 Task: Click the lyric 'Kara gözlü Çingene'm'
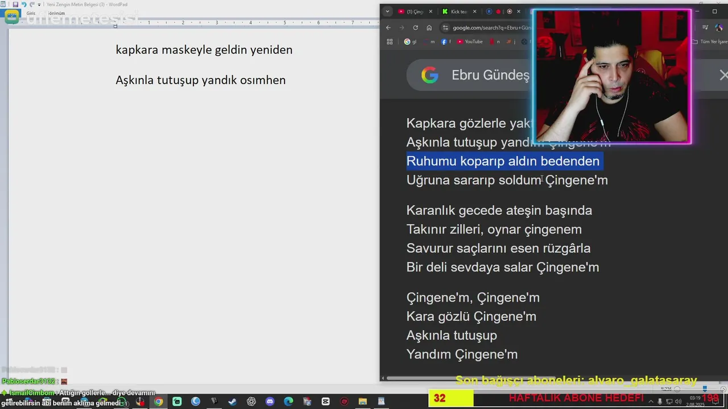click(x=471, y=316)
